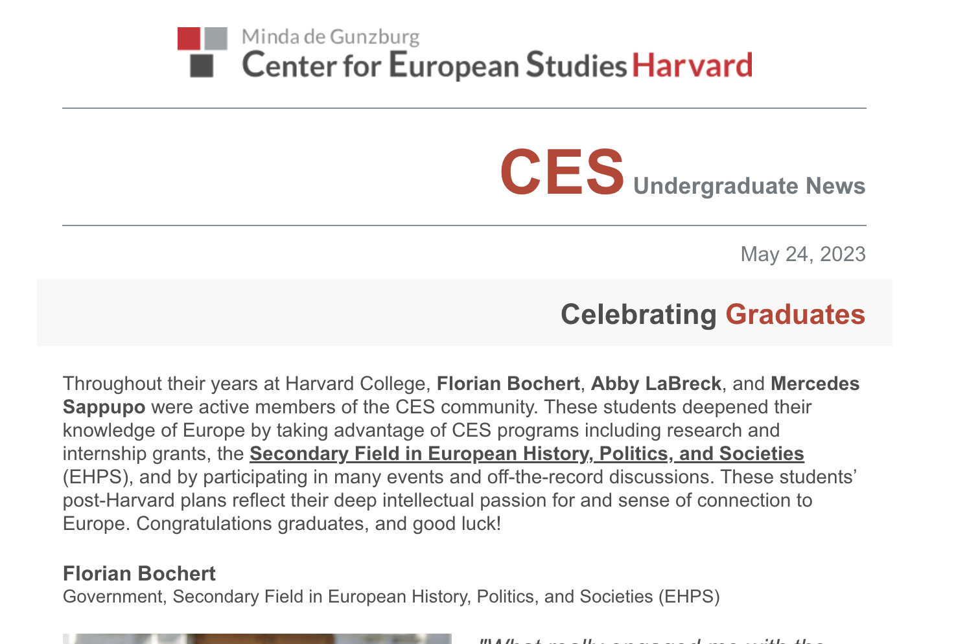Click the Minda de Gunzburg text in header
The width and height of the screenshot is (956, 644).
pos(331,37)
